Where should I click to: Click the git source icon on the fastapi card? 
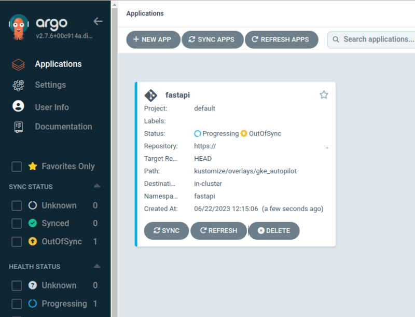[151, 95]
